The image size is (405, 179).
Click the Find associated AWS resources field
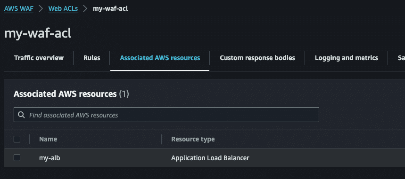(166, 115)
